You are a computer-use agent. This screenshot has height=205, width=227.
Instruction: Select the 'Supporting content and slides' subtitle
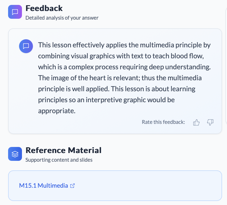point(59,160)
